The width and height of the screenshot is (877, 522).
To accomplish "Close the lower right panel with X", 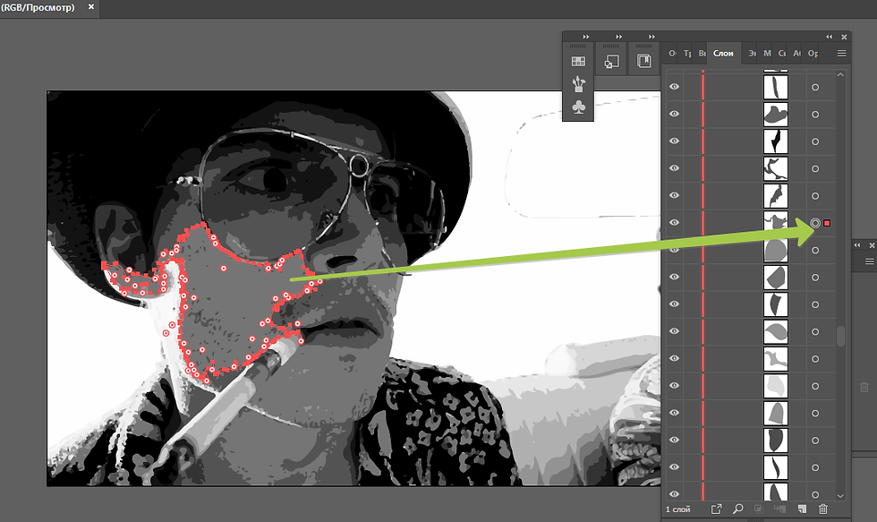I will [x=872, y=245].
